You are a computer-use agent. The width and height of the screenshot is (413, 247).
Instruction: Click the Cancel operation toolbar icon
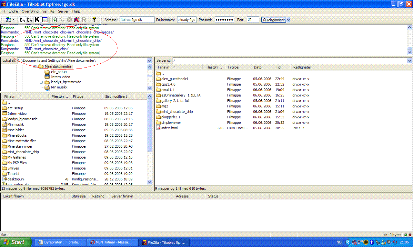pos(69,20)
